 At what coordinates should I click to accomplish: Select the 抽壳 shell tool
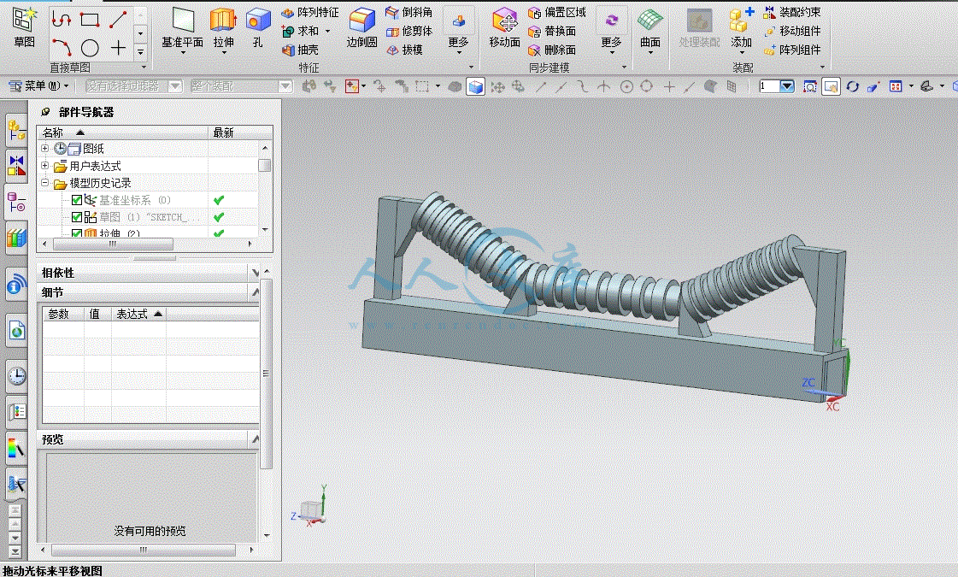pos(301,50)
